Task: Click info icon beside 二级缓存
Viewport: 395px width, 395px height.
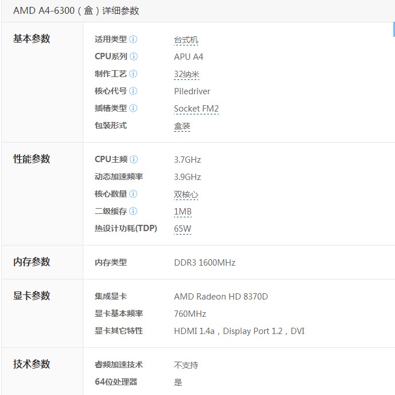Action: [x=133, y=211]
